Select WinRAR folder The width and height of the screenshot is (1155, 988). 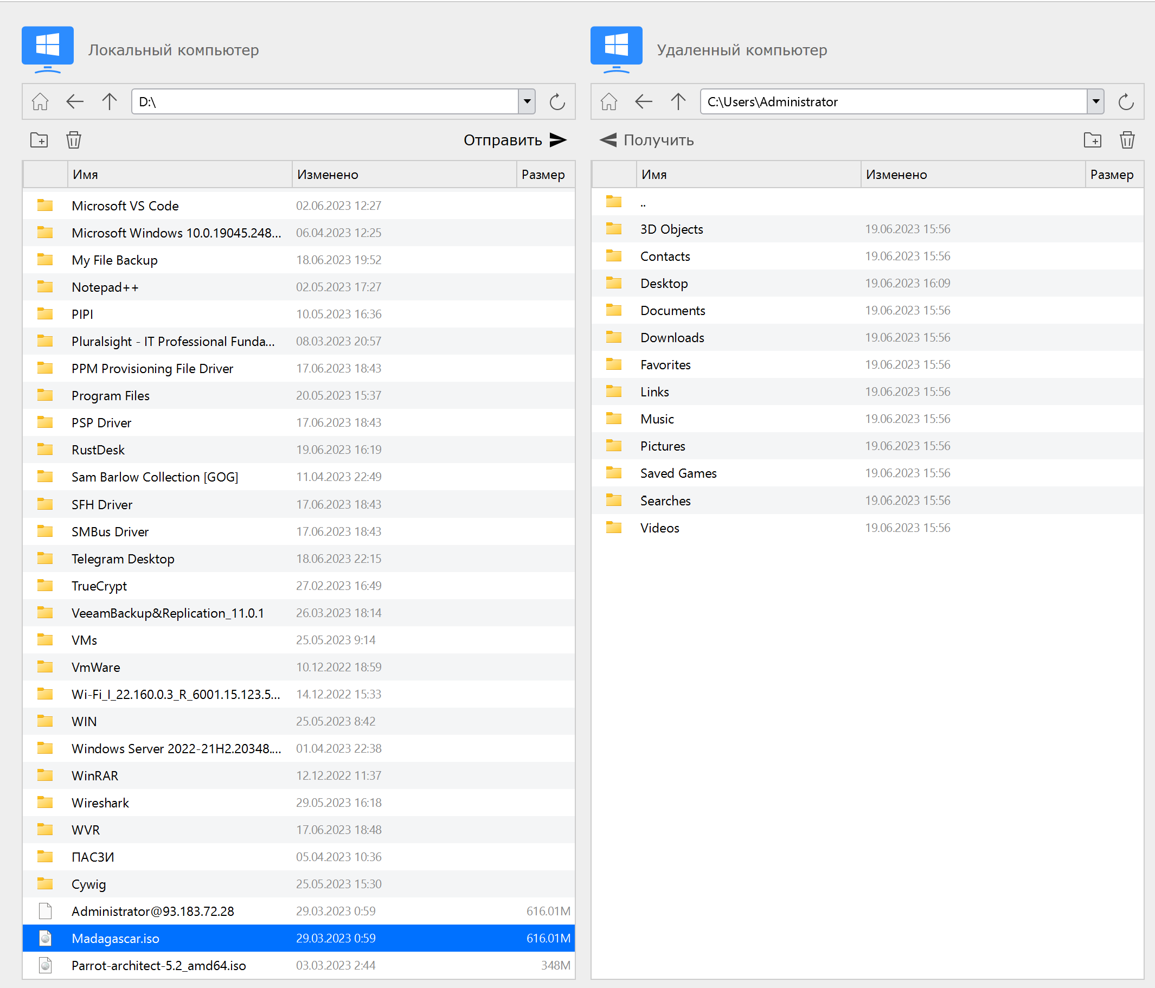[x=299, y=775]
